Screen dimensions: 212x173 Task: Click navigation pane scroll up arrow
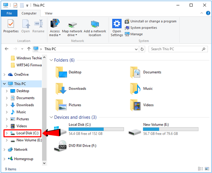(44, 58)
